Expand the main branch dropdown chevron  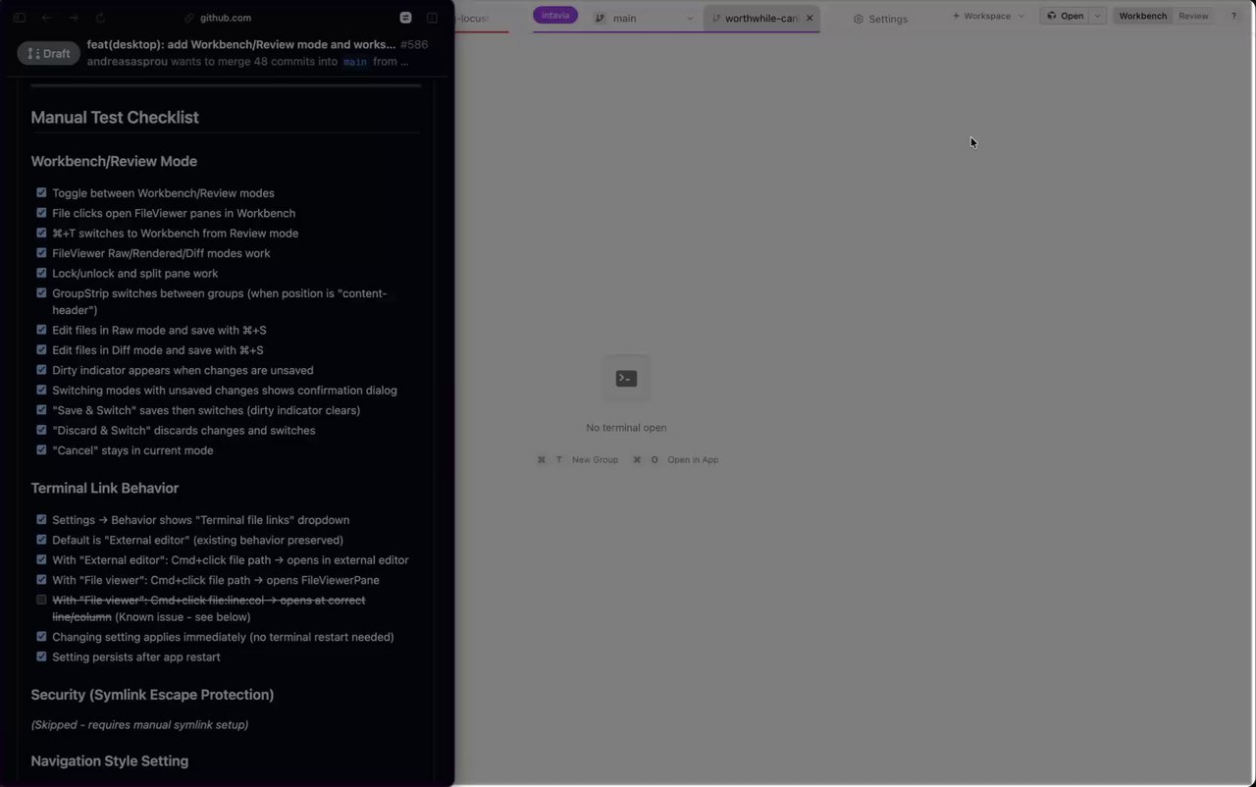pyautogui.click(x=690, y=19)
